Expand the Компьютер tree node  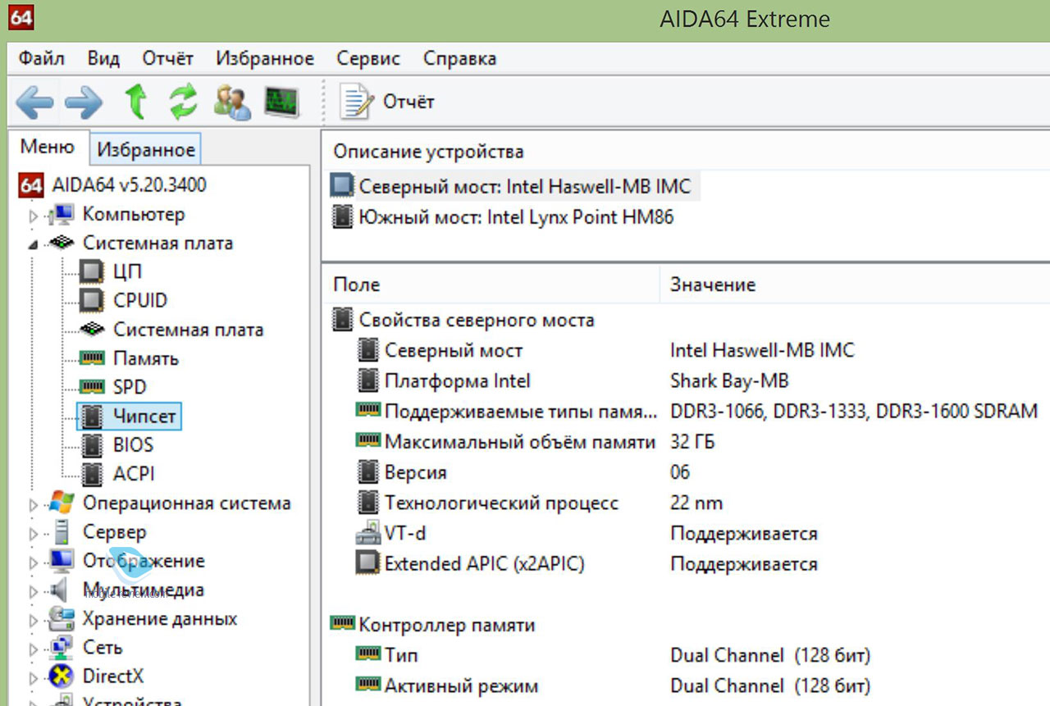(x=34, y=216)
